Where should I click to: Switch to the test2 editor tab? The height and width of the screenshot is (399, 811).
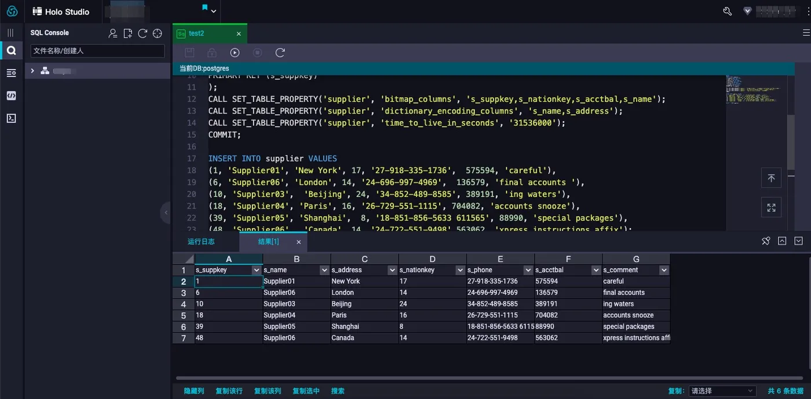click(196, 34)
